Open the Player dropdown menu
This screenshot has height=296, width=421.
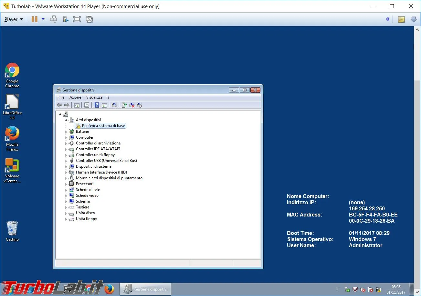tap(14, 19)
